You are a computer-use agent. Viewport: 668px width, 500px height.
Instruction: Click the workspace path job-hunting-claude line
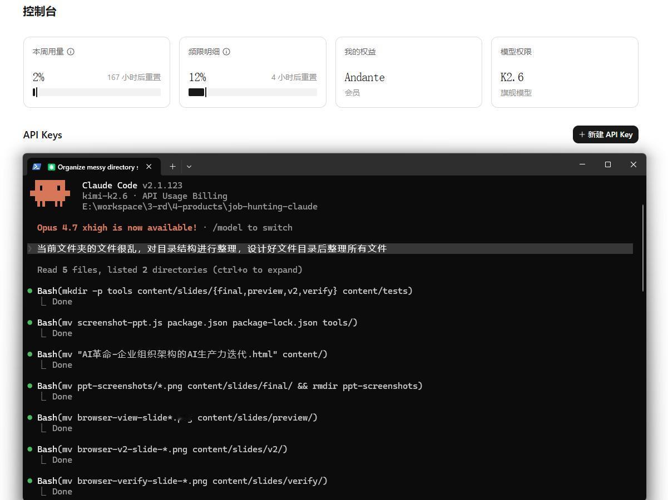coord(200,207)
